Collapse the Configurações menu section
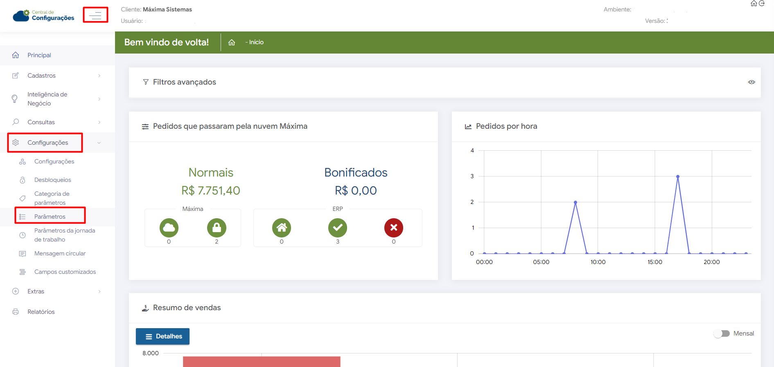This screenshot has width=774, height=367. click(48, 143)
